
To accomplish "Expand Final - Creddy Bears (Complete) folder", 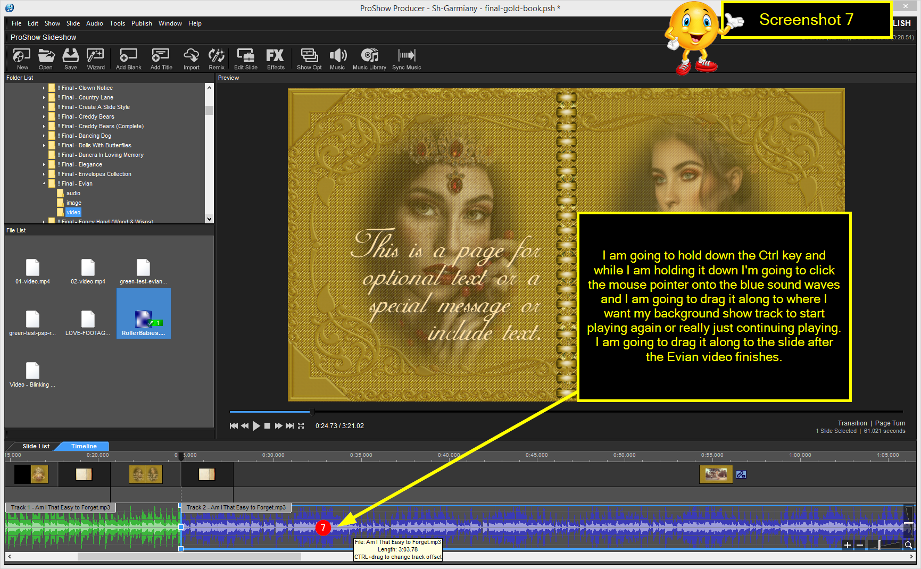I will [x=44, y=126].
